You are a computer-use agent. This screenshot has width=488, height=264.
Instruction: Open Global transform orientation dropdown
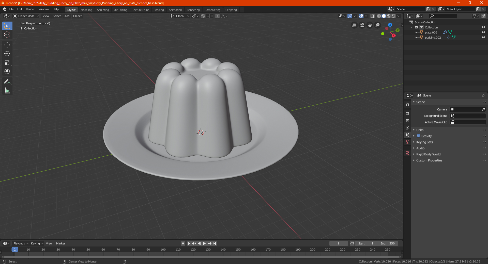(x=180, y=16)
